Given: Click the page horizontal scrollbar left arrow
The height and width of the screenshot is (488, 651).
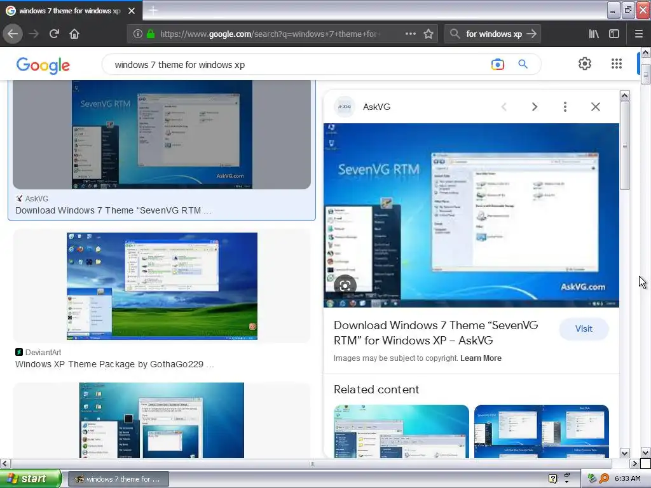Looking at the screenshot, I should coord(4,463).
